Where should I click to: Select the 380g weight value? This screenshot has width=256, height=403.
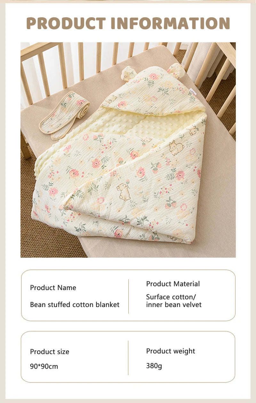tap(154, 366)
